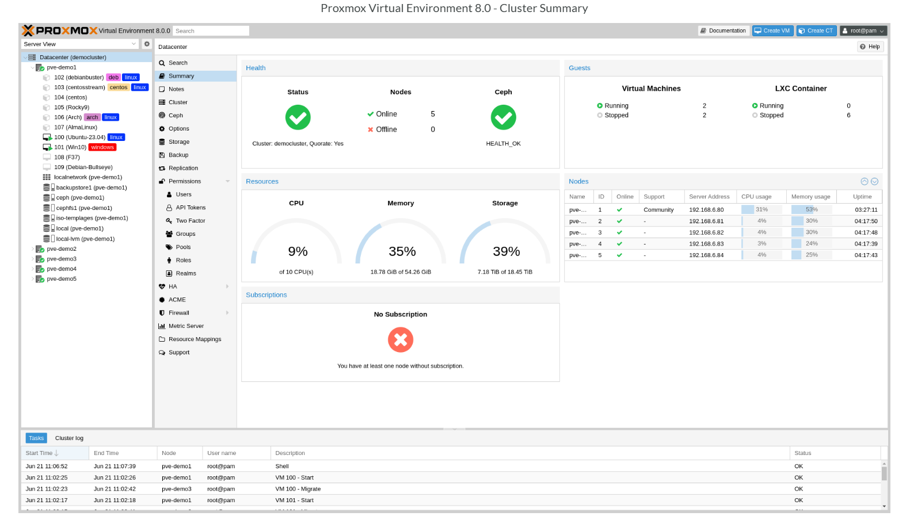
Task: Open the Documentation button
Action: pyautogui.click(x=723, y=31)
